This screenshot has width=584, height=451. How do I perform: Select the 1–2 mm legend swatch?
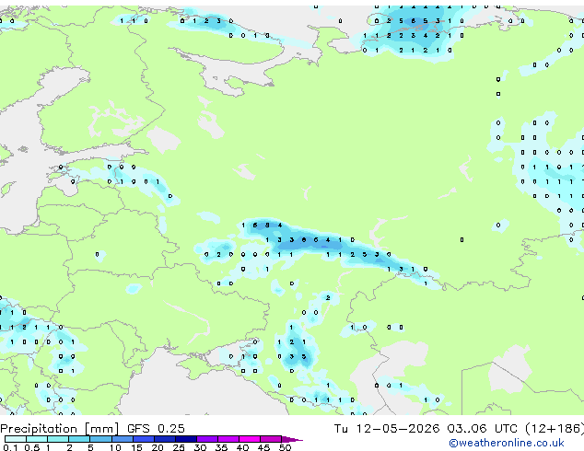(x=58, y=439)
